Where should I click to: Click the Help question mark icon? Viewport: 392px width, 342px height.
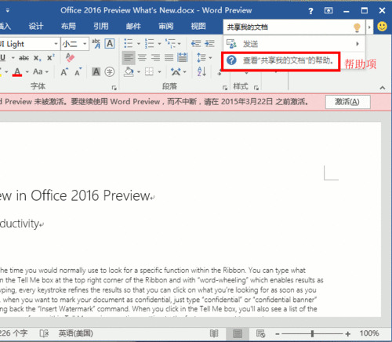(310, 11)
